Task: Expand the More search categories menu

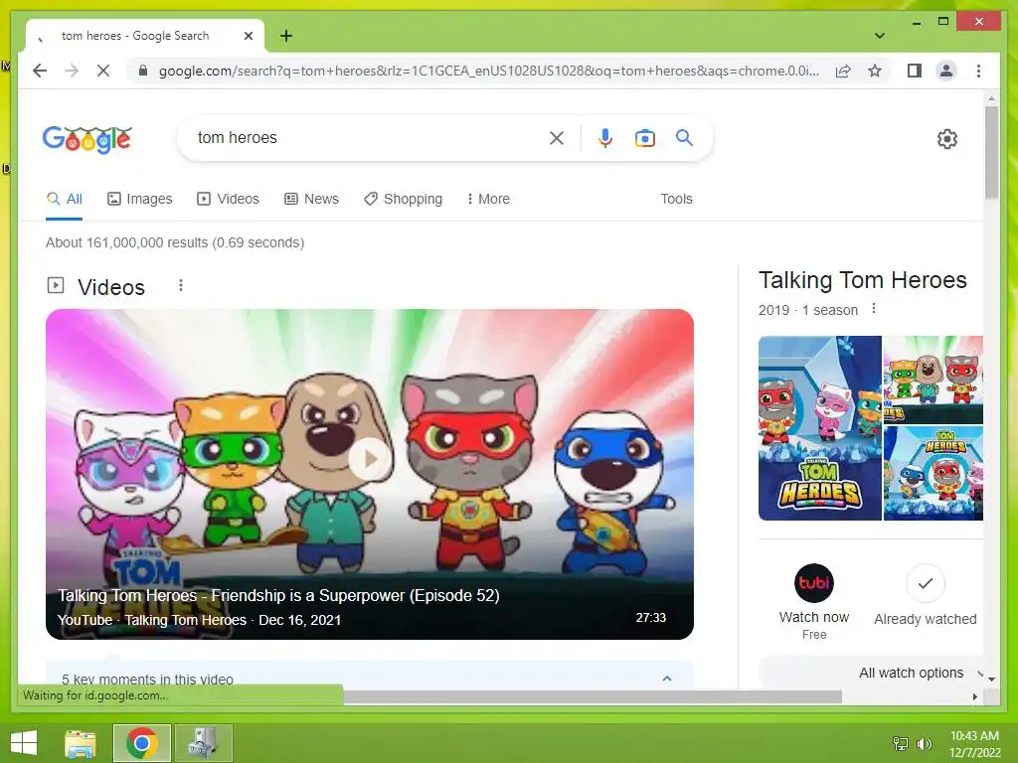Action: (488, 199)
